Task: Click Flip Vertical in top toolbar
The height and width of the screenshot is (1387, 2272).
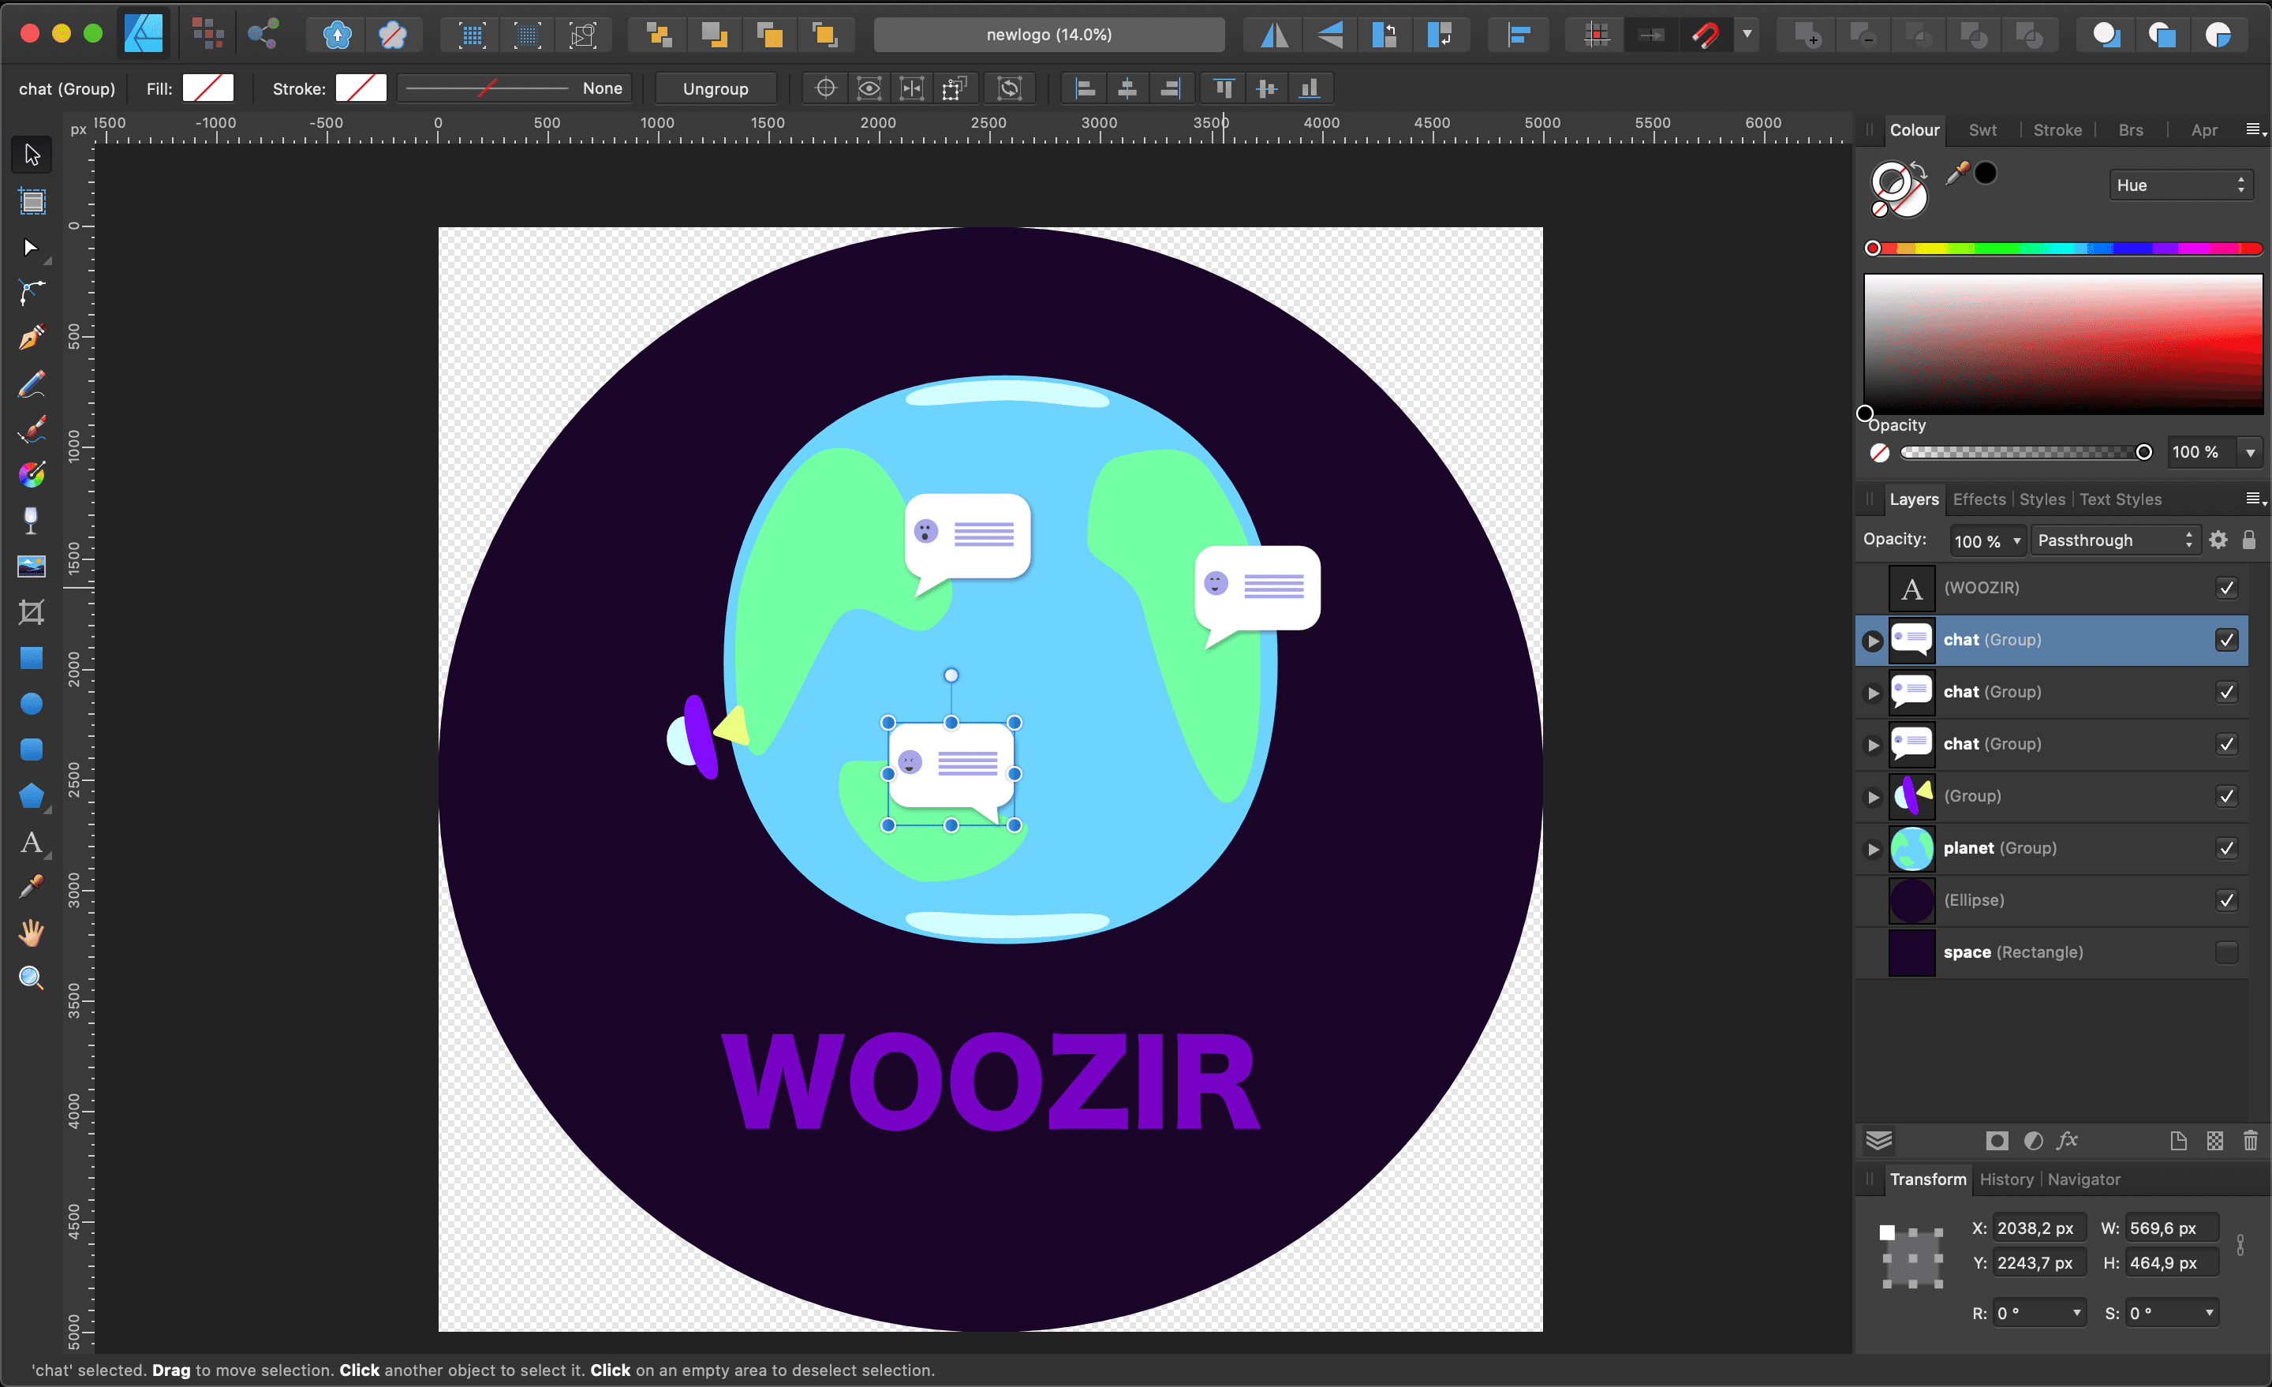Action: (x=1329, y=35)
